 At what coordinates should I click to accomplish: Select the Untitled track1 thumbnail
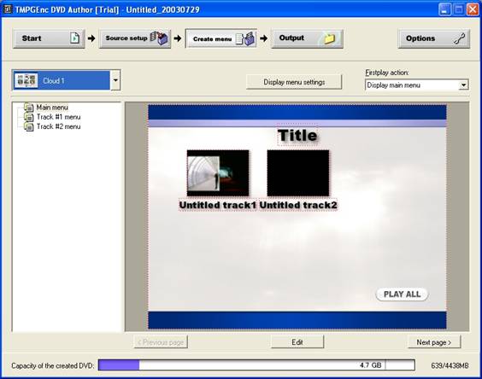pyautogui.click(x=218, y=173)
